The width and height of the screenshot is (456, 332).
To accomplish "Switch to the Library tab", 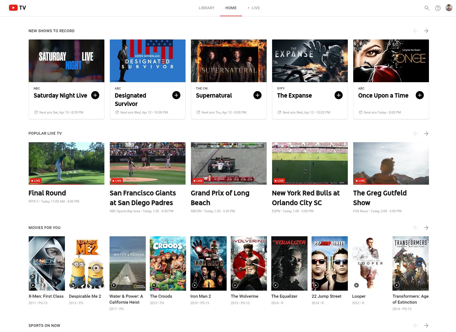I will (207, 8).
